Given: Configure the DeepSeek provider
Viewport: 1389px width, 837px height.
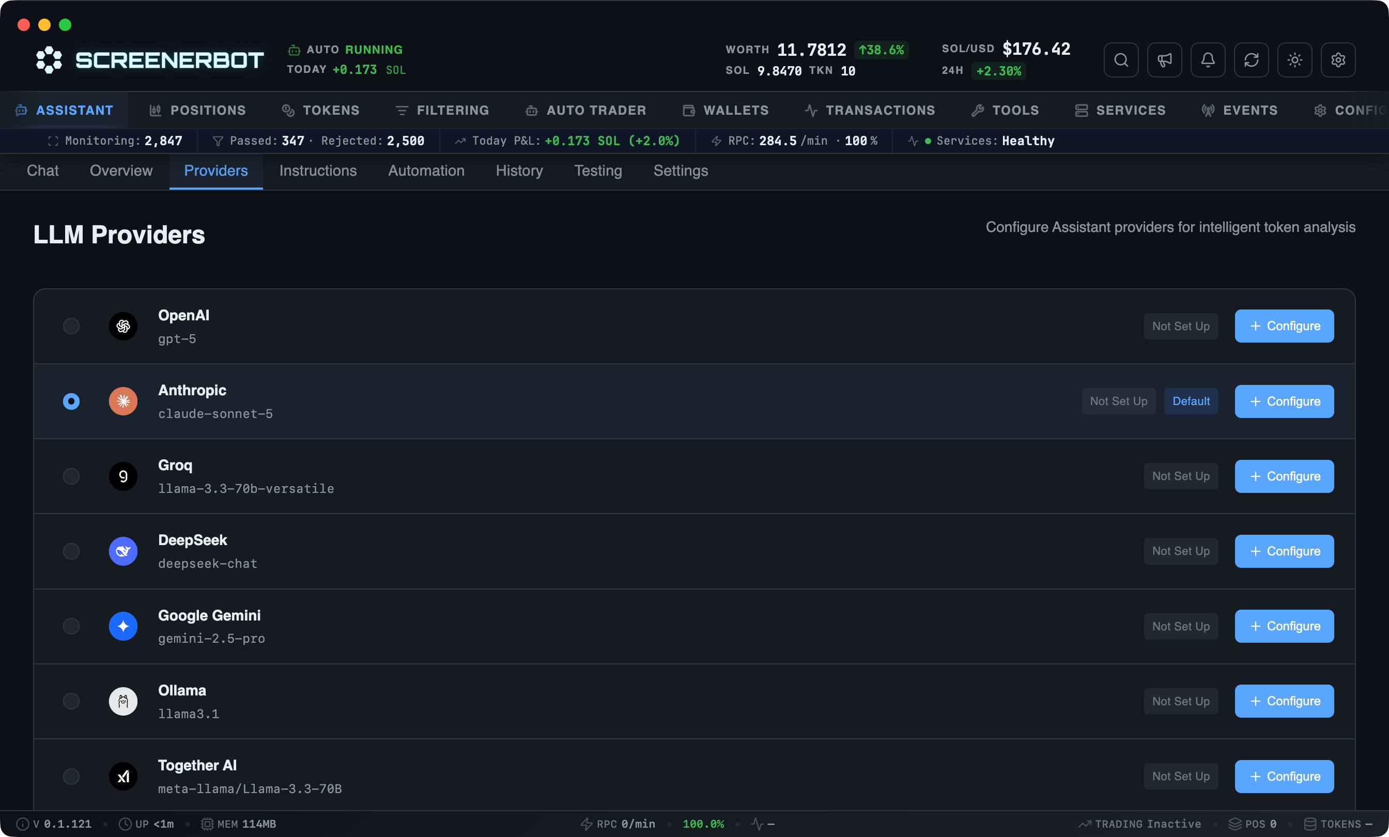Looking at the screenshot, I should coord(1284,551).
